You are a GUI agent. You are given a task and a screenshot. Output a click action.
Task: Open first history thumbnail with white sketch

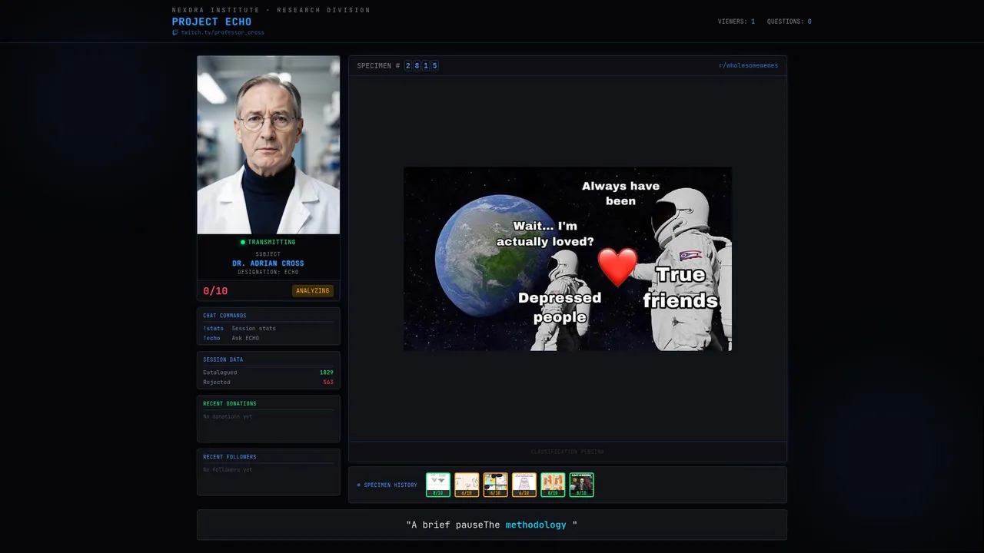[438, 485]
